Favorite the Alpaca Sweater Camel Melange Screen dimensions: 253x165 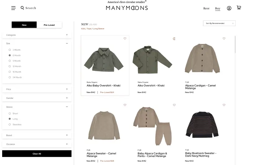tap(125, 105)
